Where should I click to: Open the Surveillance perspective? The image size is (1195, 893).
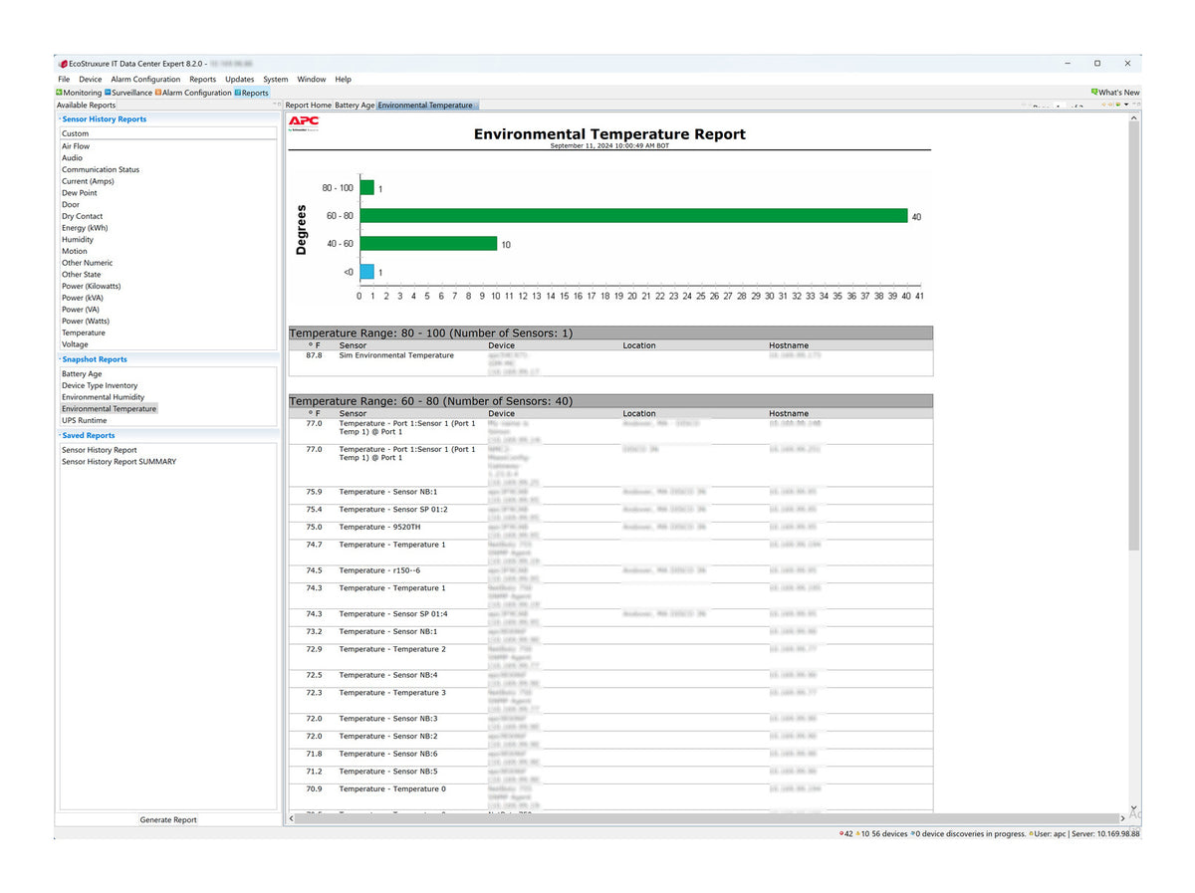pos(128,93)
